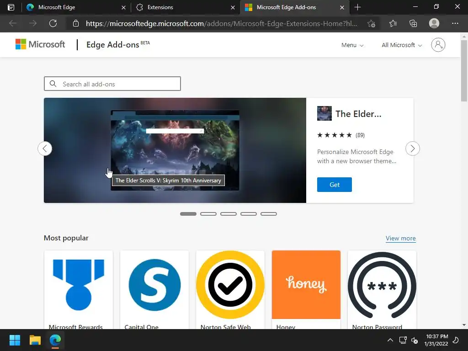Close the Microsoft Edge Add-ons tab

(x=342, y=7)
